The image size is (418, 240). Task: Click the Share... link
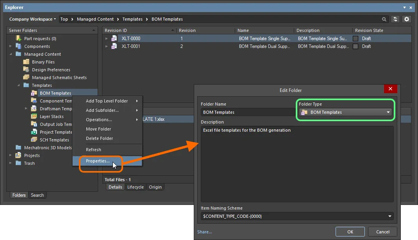(x=205, y=232)
